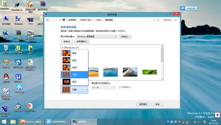This screenshot has width=221, height=125.
Task: Select the Finger Touch desktop shortcut
Action: pos(5,111)
